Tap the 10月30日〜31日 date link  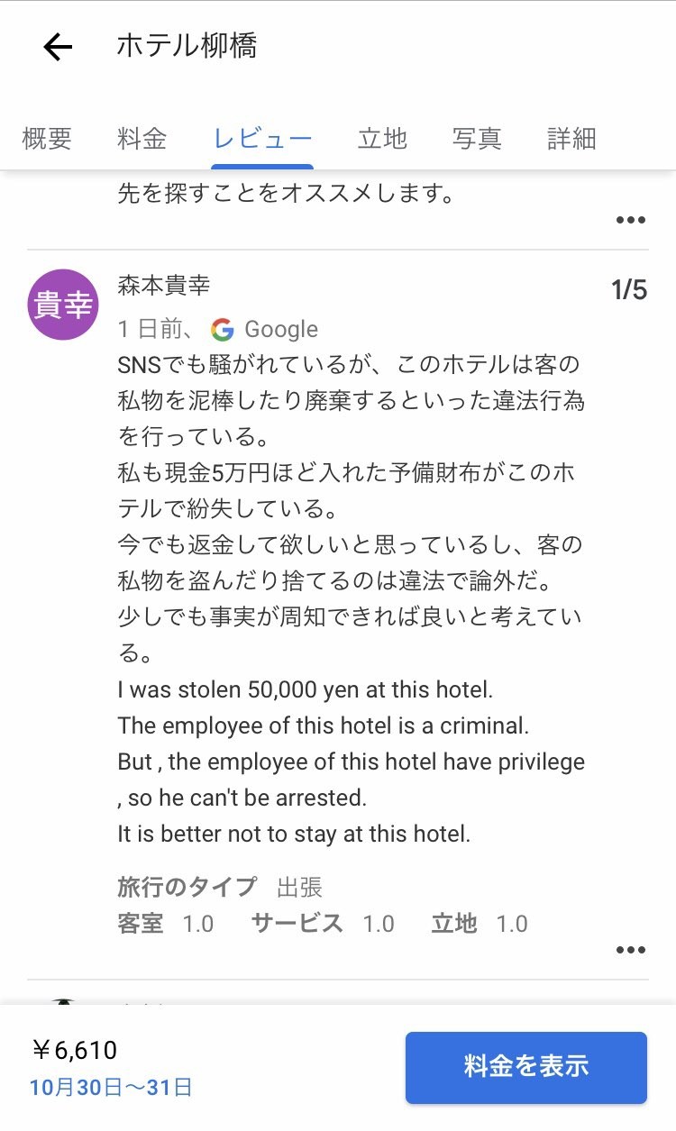tap(111, 1087)
